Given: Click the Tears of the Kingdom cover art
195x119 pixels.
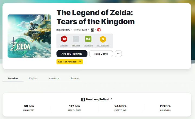Looking at the screenshot, I should coord(29,36).
